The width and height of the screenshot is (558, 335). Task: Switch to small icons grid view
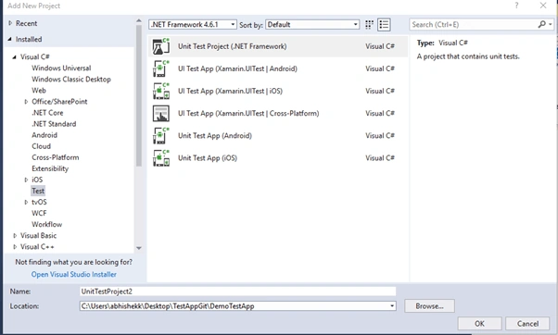tap(369, 24)
